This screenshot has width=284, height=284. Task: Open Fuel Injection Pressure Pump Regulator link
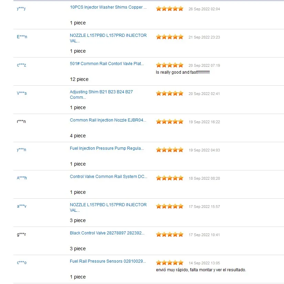tap(107, 148)
